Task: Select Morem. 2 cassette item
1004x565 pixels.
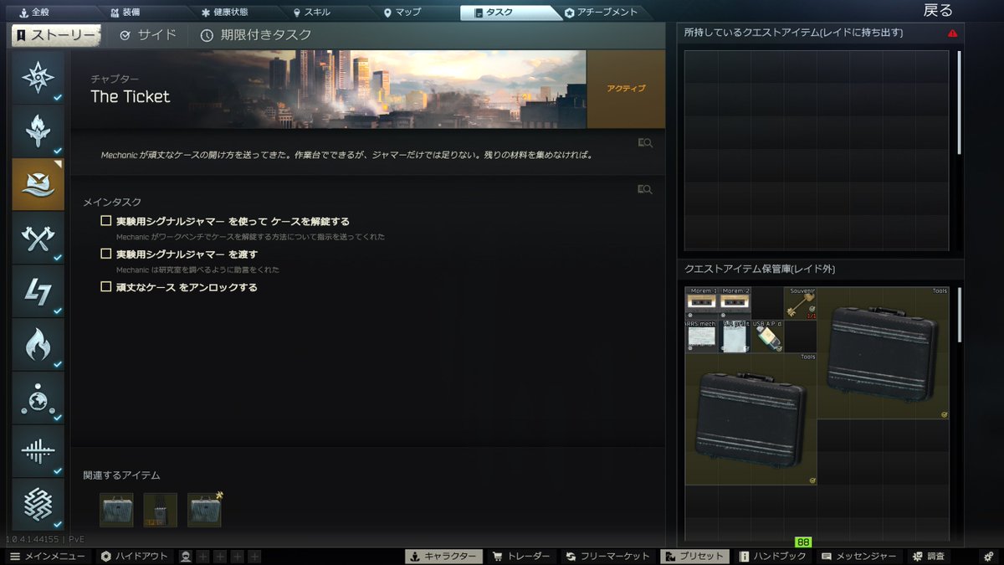Action: point(734,303)
